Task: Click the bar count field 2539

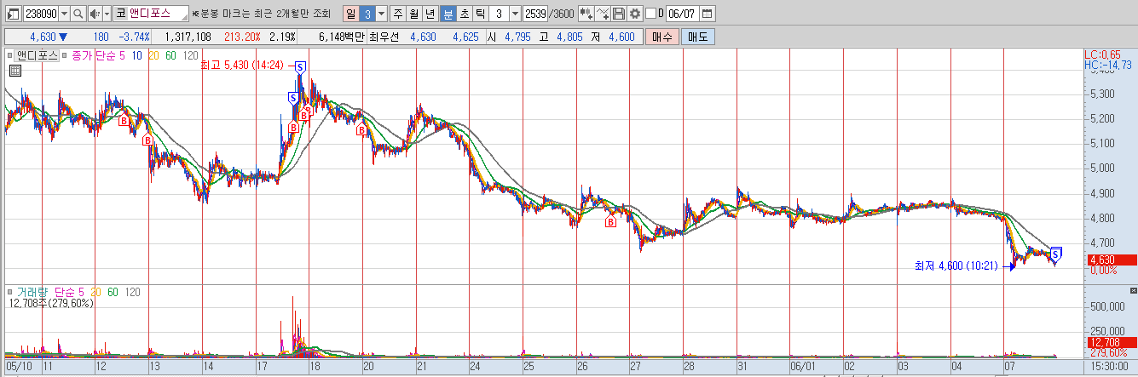Action: [536, 14]
